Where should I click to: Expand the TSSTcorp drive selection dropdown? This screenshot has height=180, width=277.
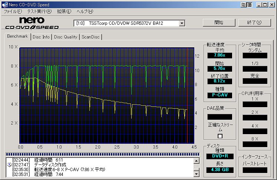tap(182, 23)
